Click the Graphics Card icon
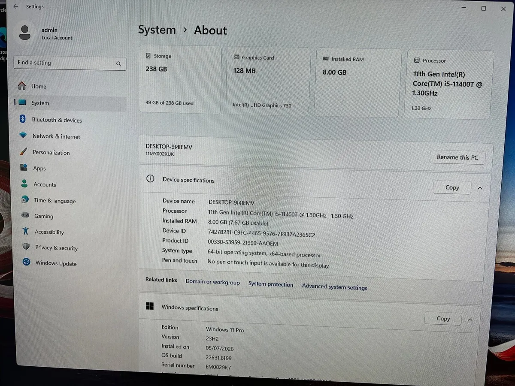The height and width of the screenshot is (386, 515). pyautogui.click(x=236, y=57)
